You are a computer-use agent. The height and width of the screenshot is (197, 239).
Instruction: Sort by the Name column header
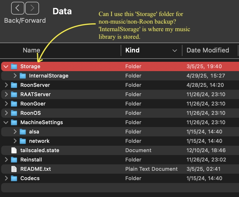pyautogui.click(x=31, y=50)
